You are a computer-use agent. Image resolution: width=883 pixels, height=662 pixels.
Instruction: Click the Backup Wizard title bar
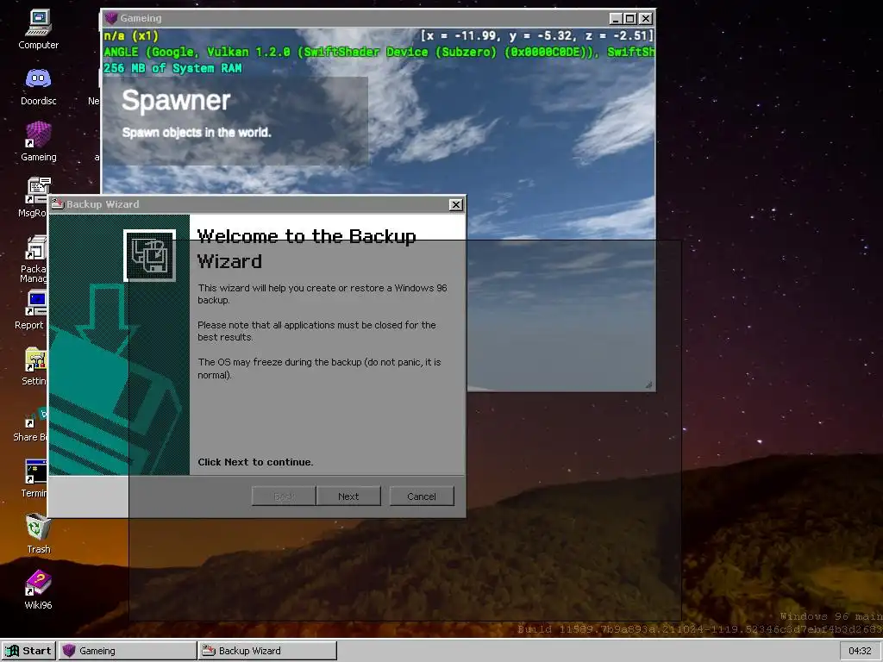[x=257, y=204]
